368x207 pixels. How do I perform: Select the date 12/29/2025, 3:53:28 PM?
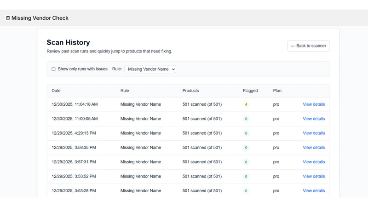point(74,190)
